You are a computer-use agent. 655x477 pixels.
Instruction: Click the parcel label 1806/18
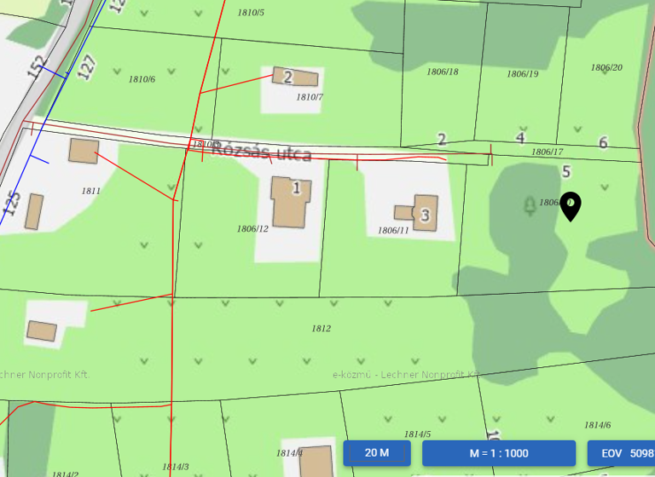coord(442,72)
